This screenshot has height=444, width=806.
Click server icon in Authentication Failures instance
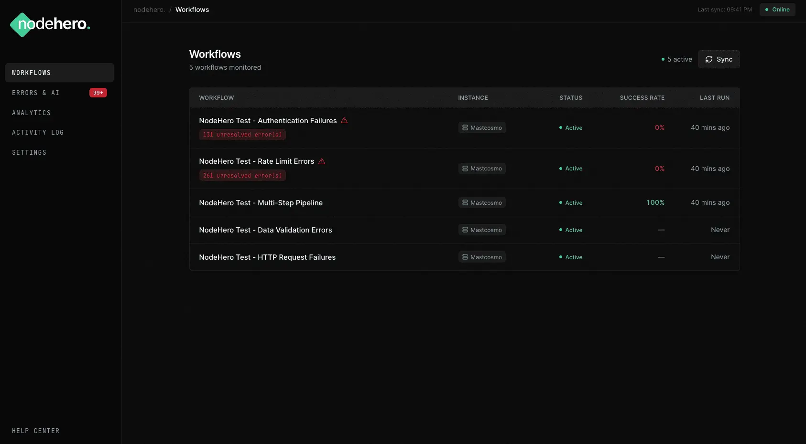click(x=465, y=127)
